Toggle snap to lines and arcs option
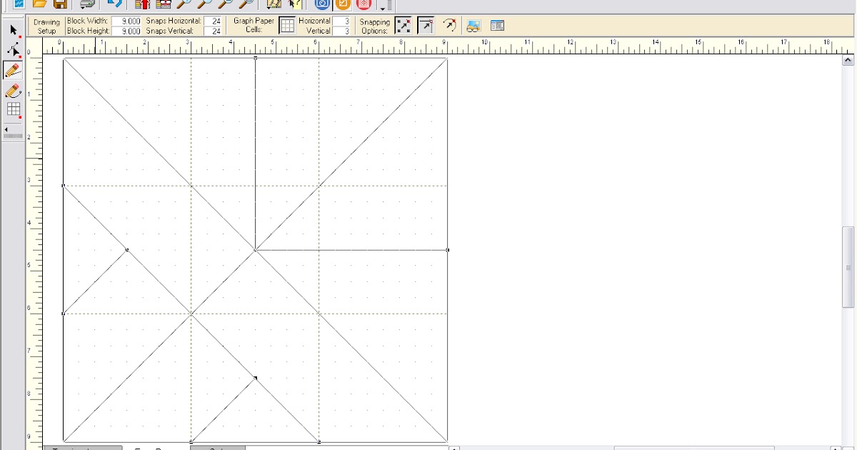The image size is (857, 450). pos(449,26)
